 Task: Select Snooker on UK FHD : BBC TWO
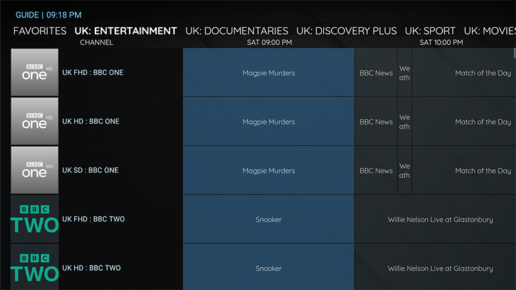coord(268,219)
